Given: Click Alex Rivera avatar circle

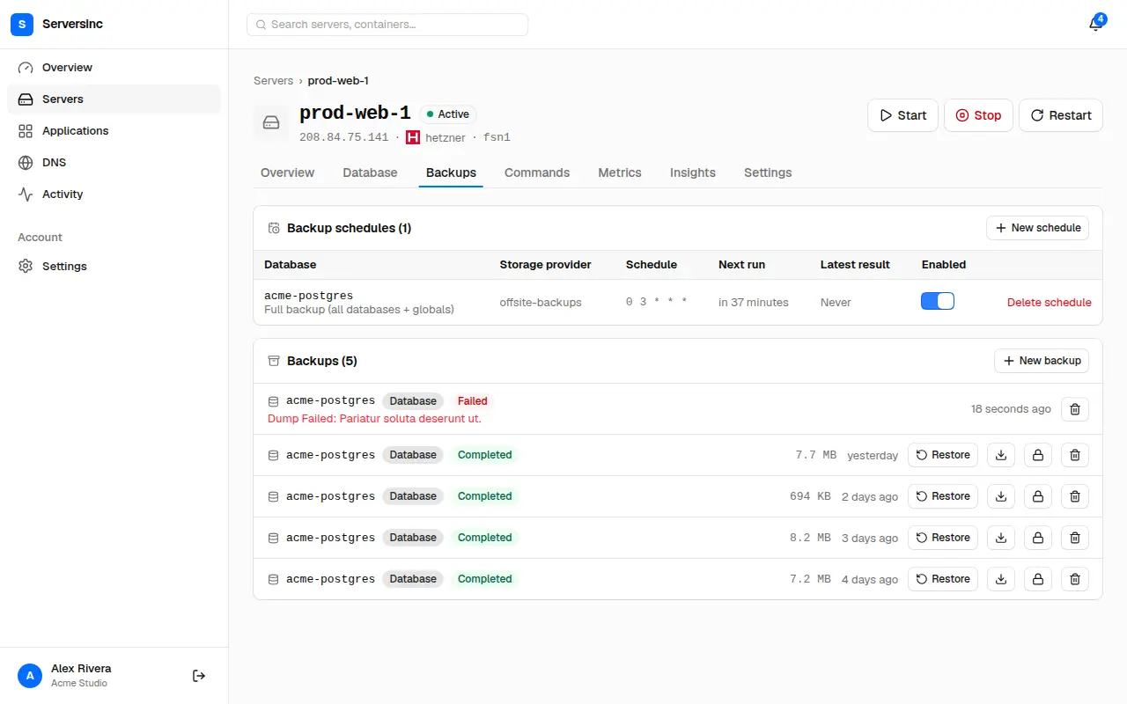Looking at the screenshot, I should click(30, 676).
